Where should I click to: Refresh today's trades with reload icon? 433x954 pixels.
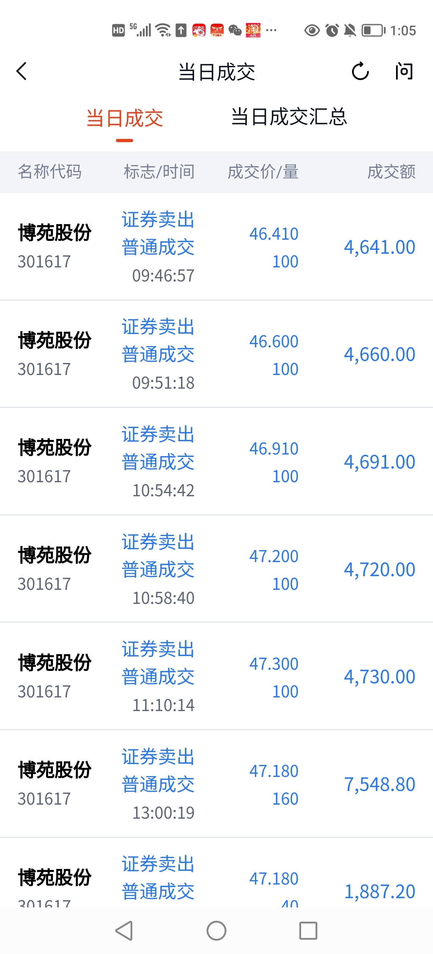[x=360, y=71]
